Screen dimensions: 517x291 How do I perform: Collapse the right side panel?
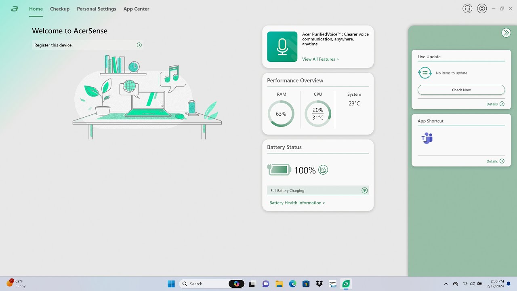click(x=506, y=33)
